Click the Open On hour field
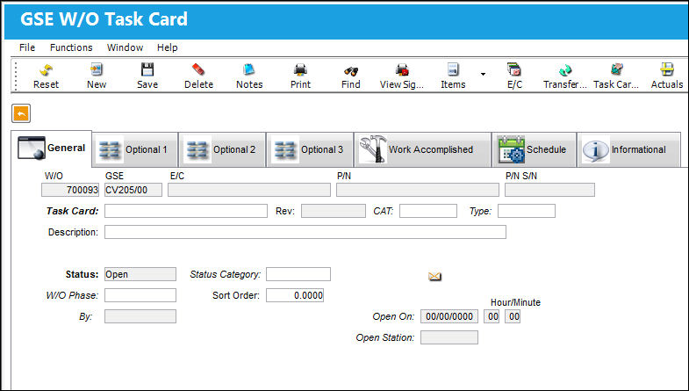Viewport: 689px width, 391px height. click(x=492, y=316)
